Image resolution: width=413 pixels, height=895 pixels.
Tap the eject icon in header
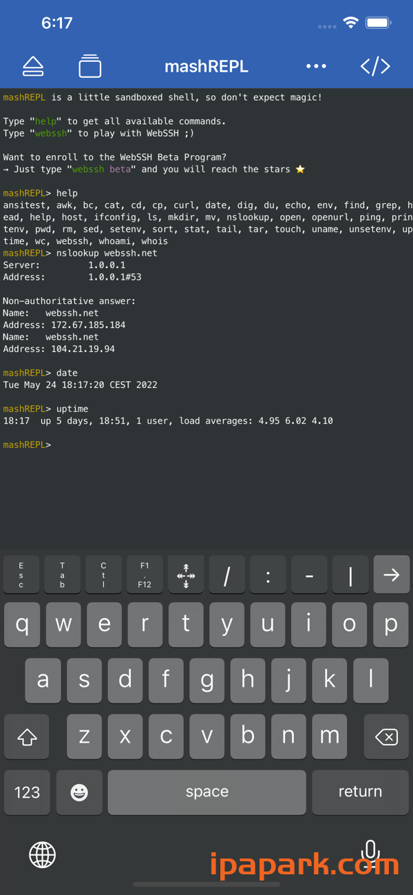pyautogui.click(x=33, y=66)
